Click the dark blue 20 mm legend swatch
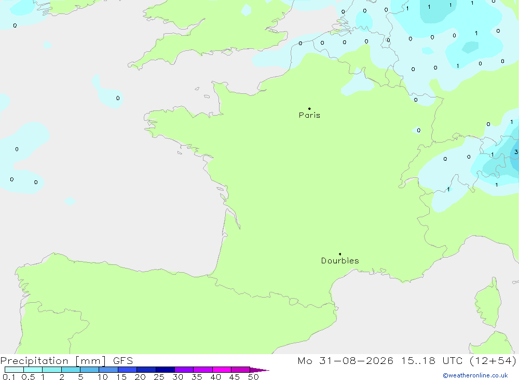Viewport: 519px width, 380px height. click(146, 370)
